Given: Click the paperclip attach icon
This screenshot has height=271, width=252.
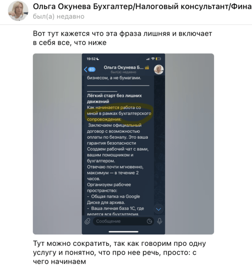Looking at the screenshot, I should pos(87,221).
